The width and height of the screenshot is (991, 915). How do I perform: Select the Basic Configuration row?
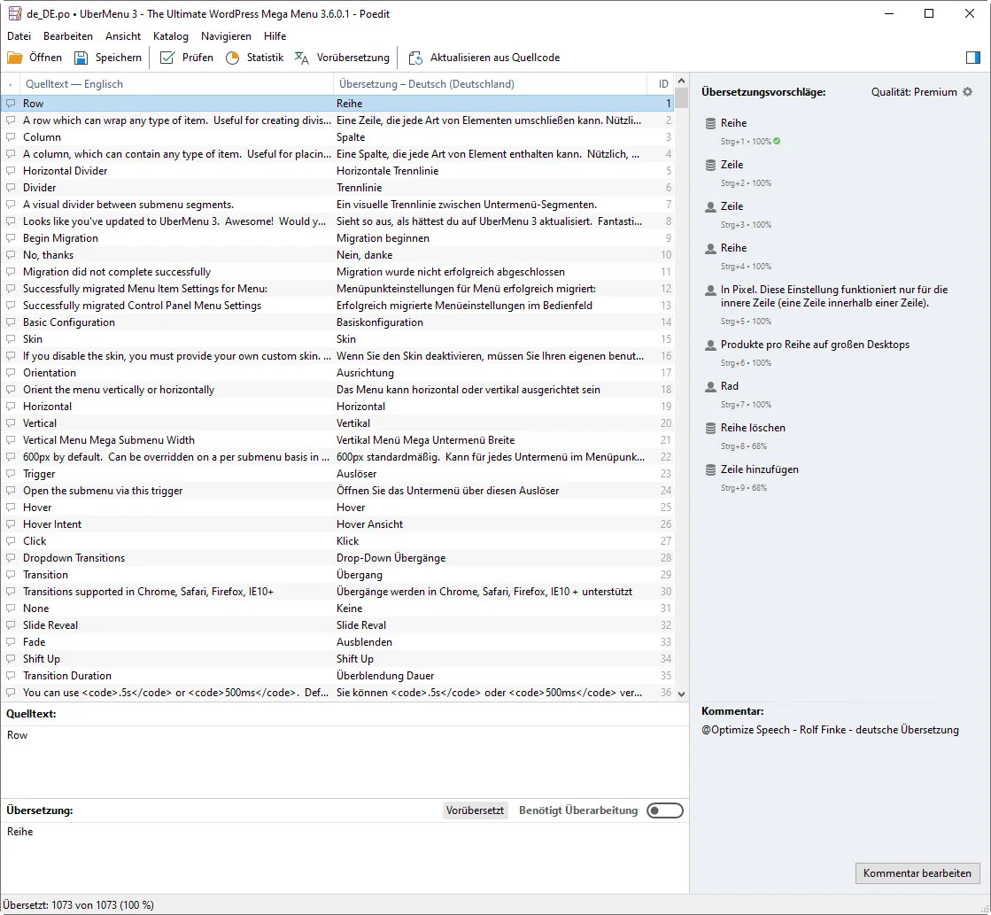click(x=337, y=322)
